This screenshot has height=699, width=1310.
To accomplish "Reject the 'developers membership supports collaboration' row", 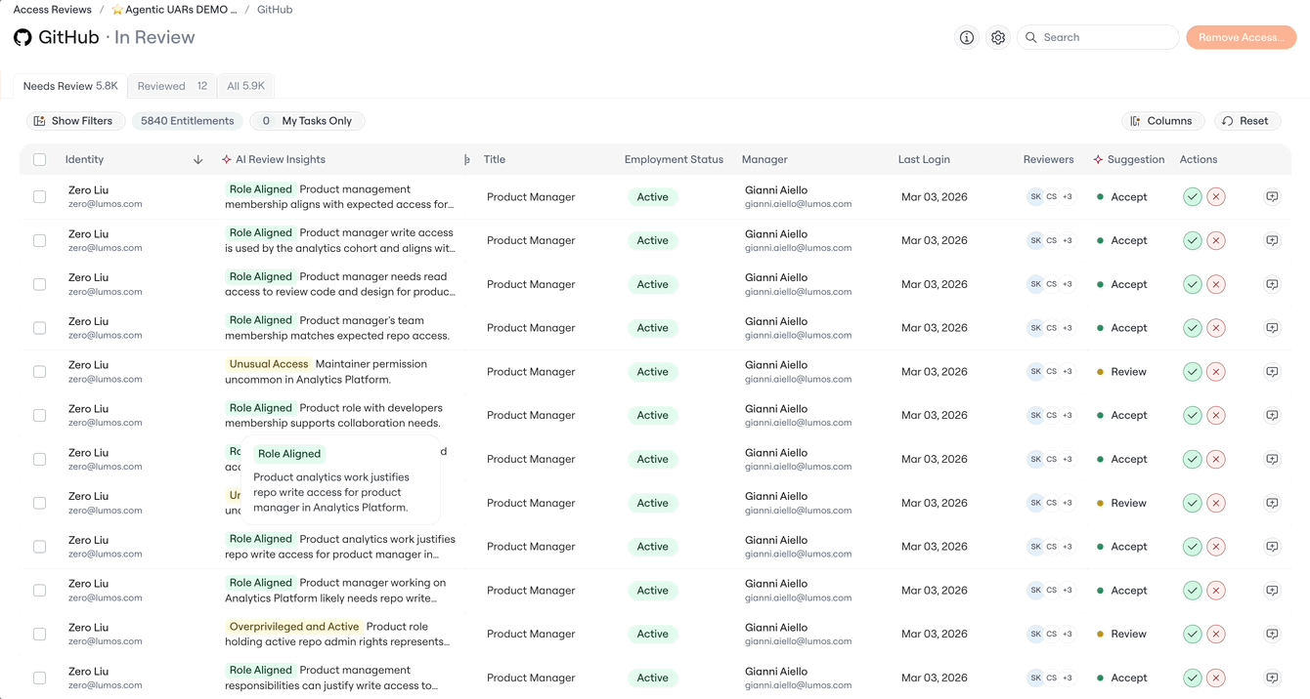I will 1216,415.
